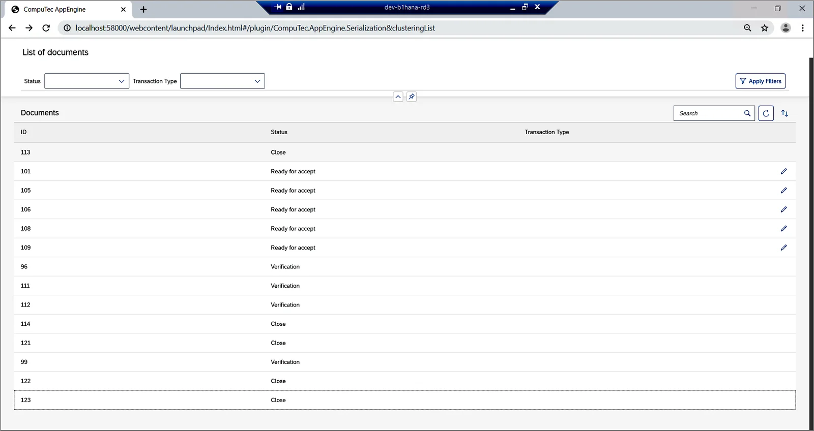The width and height of the screenshot is (814, 431).
Task: Open sort settings for Documents table
Action: tap(784, 113)
